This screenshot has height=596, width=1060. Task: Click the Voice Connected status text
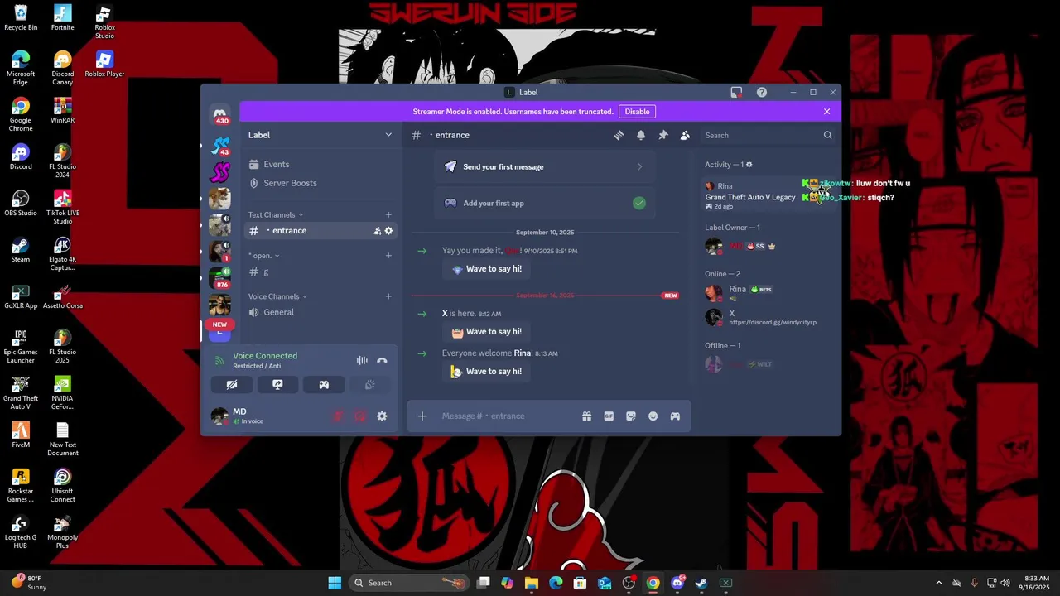click(x=265, y=356)
